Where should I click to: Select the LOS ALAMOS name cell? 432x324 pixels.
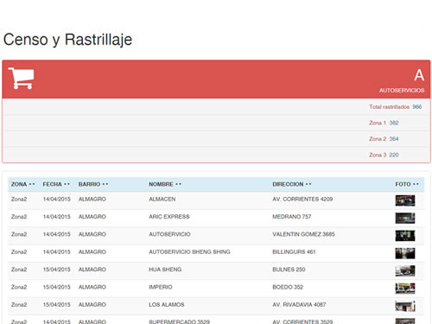click(167, 304)
